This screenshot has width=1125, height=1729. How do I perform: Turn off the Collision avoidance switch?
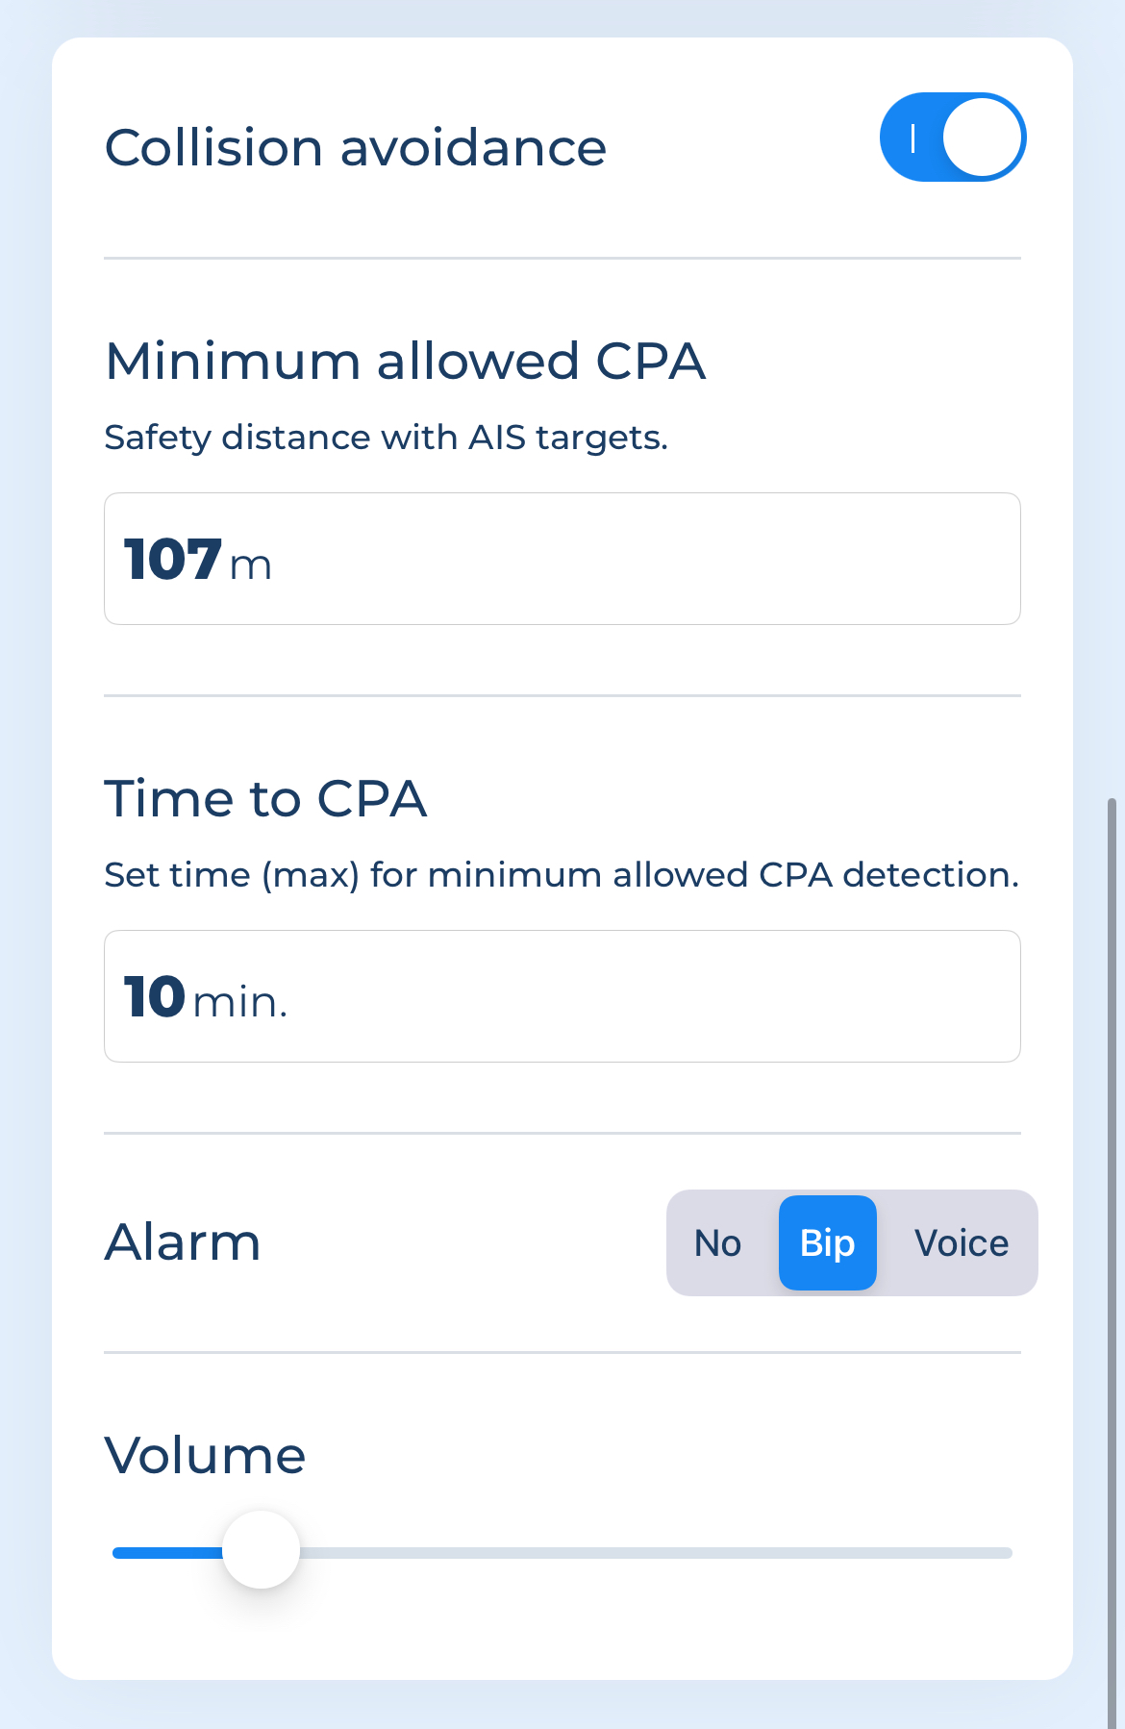[953, 138]
